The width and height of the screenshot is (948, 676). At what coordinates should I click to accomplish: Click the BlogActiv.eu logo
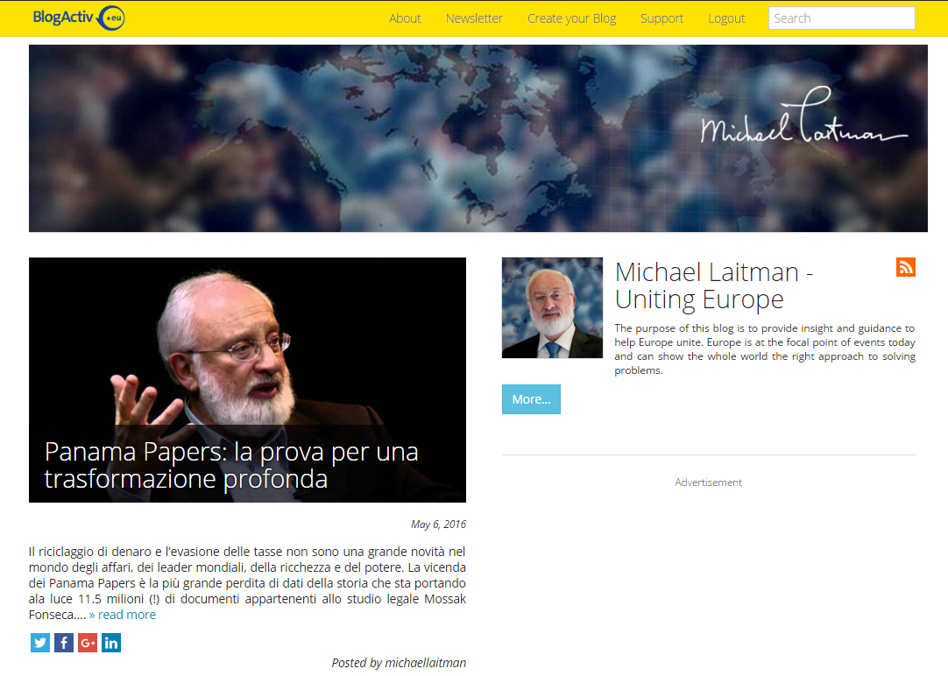79,18
